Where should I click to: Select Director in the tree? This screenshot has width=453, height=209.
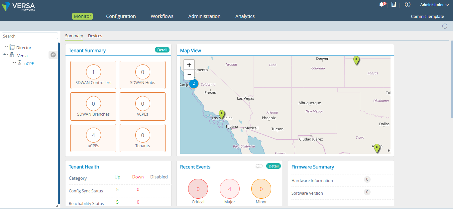(x=24, y=48)
